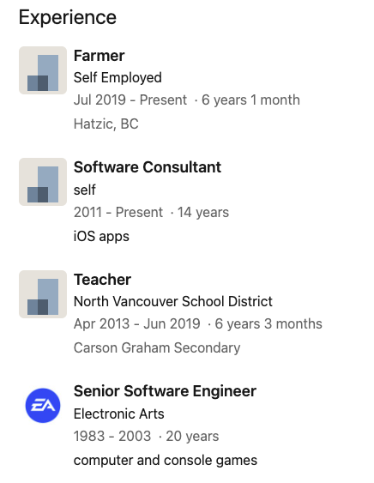Screen dimensions: 374x483
Task: Open the Electronic Arts company name
Action: [x=119, y=414]
